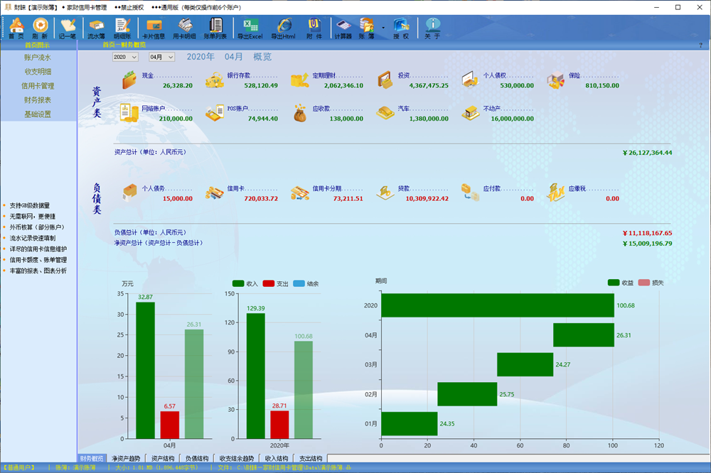Select 财务报表 in the sidebar
Image resolution: width=711 pixels, height=473 pixels.
38,100
